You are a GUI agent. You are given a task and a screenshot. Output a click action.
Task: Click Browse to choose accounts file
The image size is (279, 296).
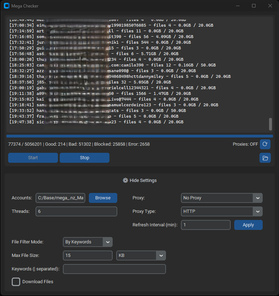pyautogui.click(x=103, y=198)
